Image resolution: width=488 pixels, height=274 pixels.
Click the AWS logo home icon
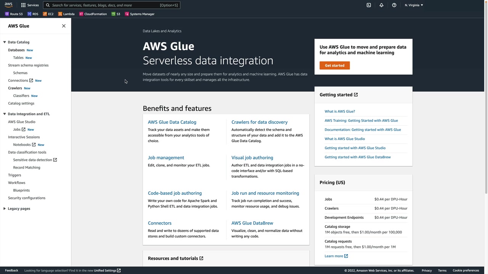coord(8,5)
